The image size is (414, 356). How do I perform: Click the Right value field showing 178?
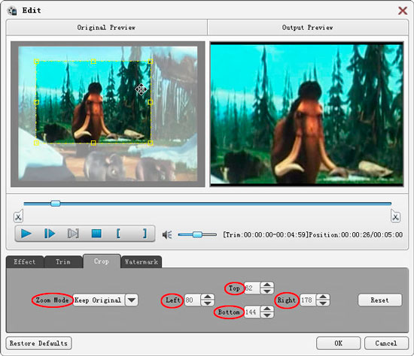point(308,300)
